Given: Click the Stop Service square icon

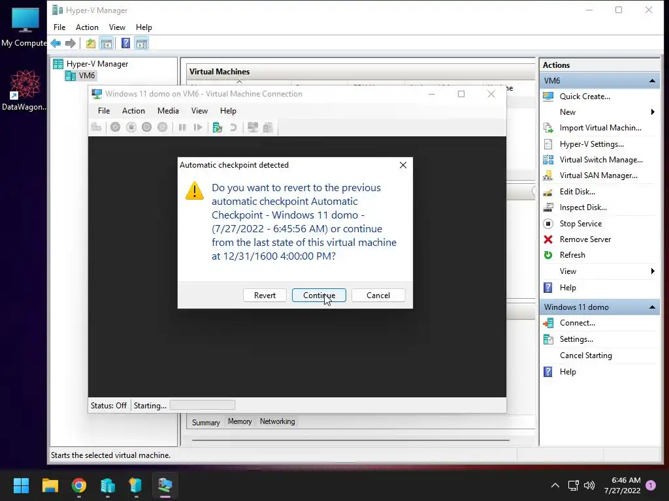Looking at the screenshot, I should [548, 224].
